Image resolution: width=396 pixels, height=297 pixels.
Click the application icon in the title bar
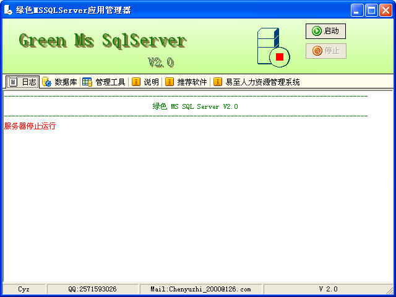pos(9,10)
